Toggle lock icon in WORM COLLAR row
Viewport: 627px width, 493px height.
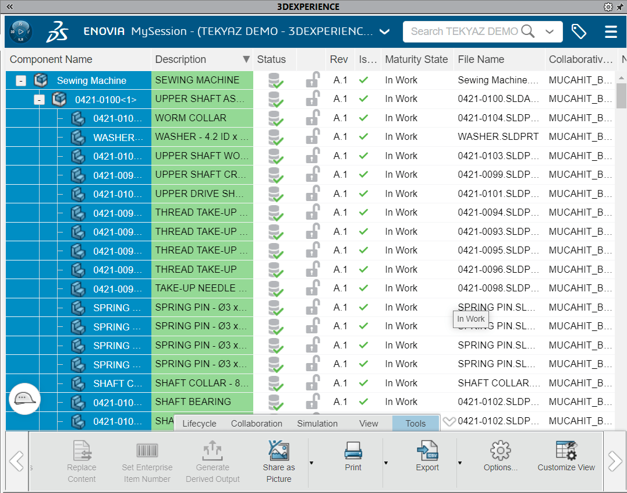click(313, 118)
